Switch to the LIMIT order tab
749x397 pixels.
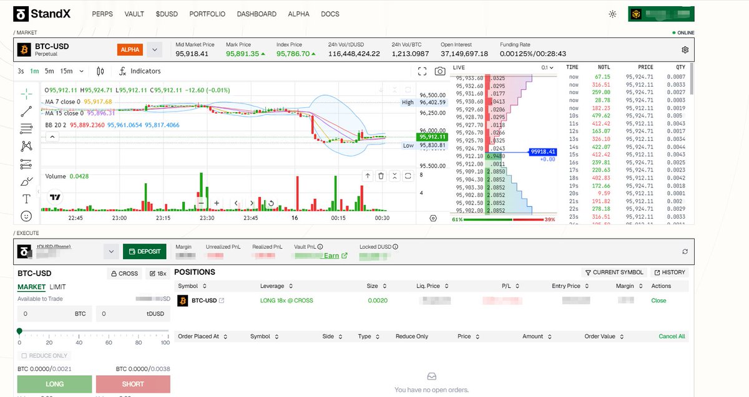tap(58, 287)
